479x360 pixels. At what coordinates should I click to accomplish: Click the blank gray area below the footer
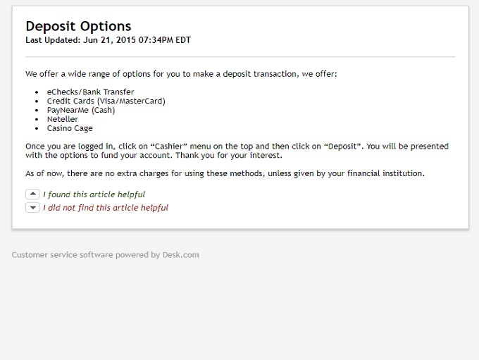tap(240, 310)
